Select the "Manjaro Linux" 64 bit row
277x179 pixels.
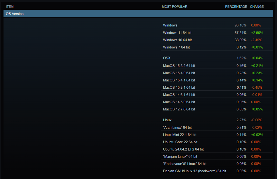217,156
